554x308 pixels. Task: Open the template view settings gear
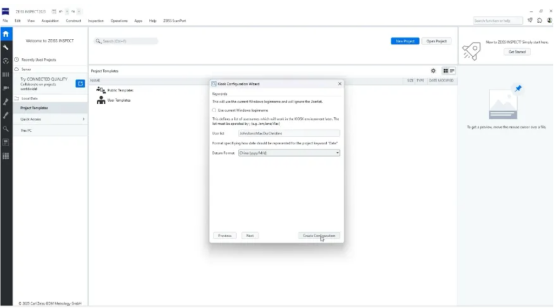(433, 71)
